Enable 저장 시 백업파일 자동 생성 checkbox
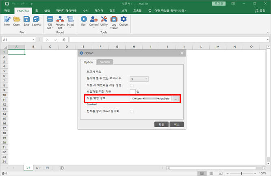Image resolution: width=271 pixels, height=176 pixels. point(132,85)
